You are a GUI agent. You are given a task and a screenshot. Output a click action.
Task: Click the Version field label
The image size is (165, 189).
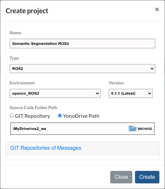click(x=116, y=83)
